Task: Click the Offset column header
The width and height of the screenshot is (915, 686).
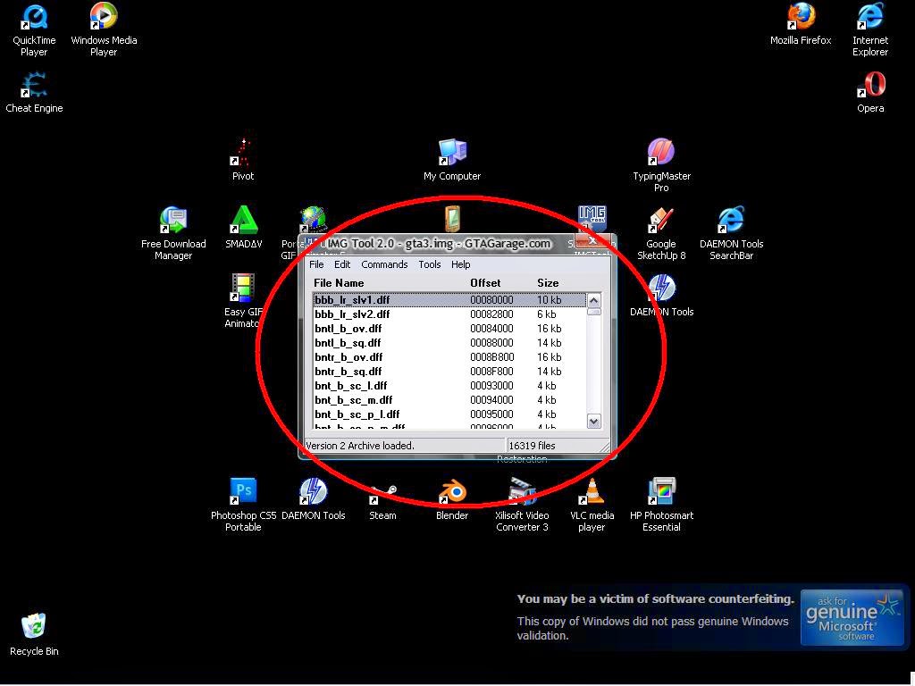Action: (485, 283)
